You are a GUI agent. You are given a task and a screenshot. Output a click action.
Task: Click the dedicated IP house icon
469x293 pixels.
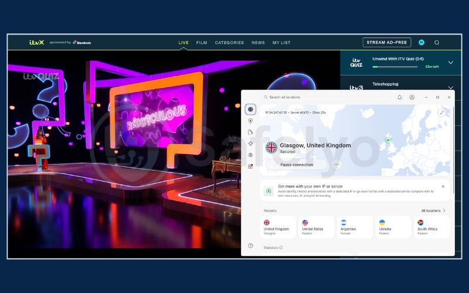[269, 191]
